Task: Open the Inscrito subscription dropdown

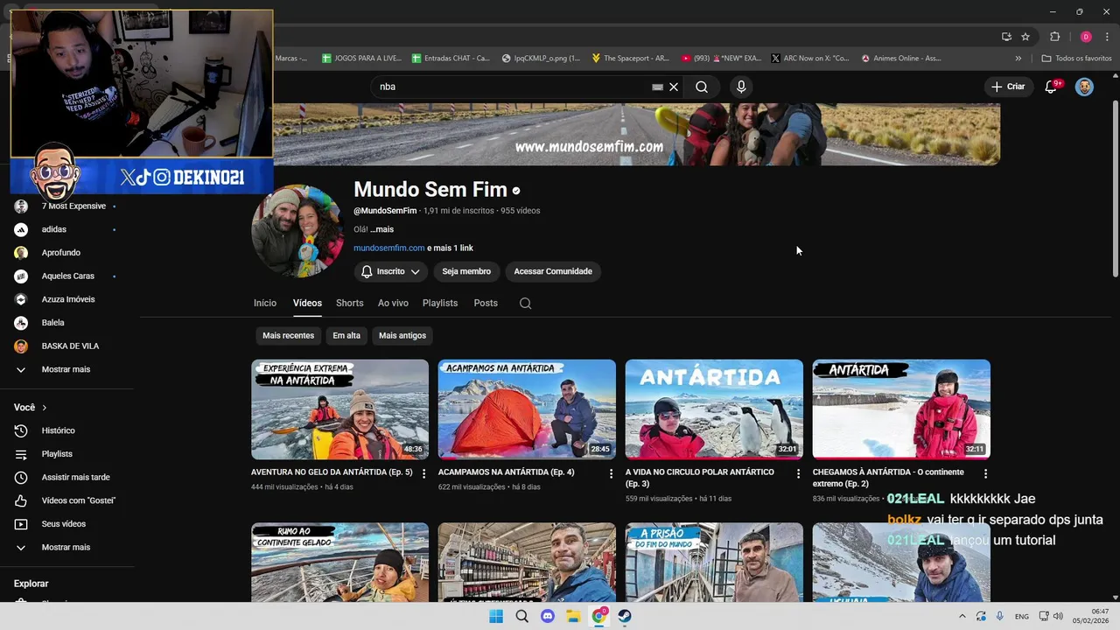Action: click(390, 271)
